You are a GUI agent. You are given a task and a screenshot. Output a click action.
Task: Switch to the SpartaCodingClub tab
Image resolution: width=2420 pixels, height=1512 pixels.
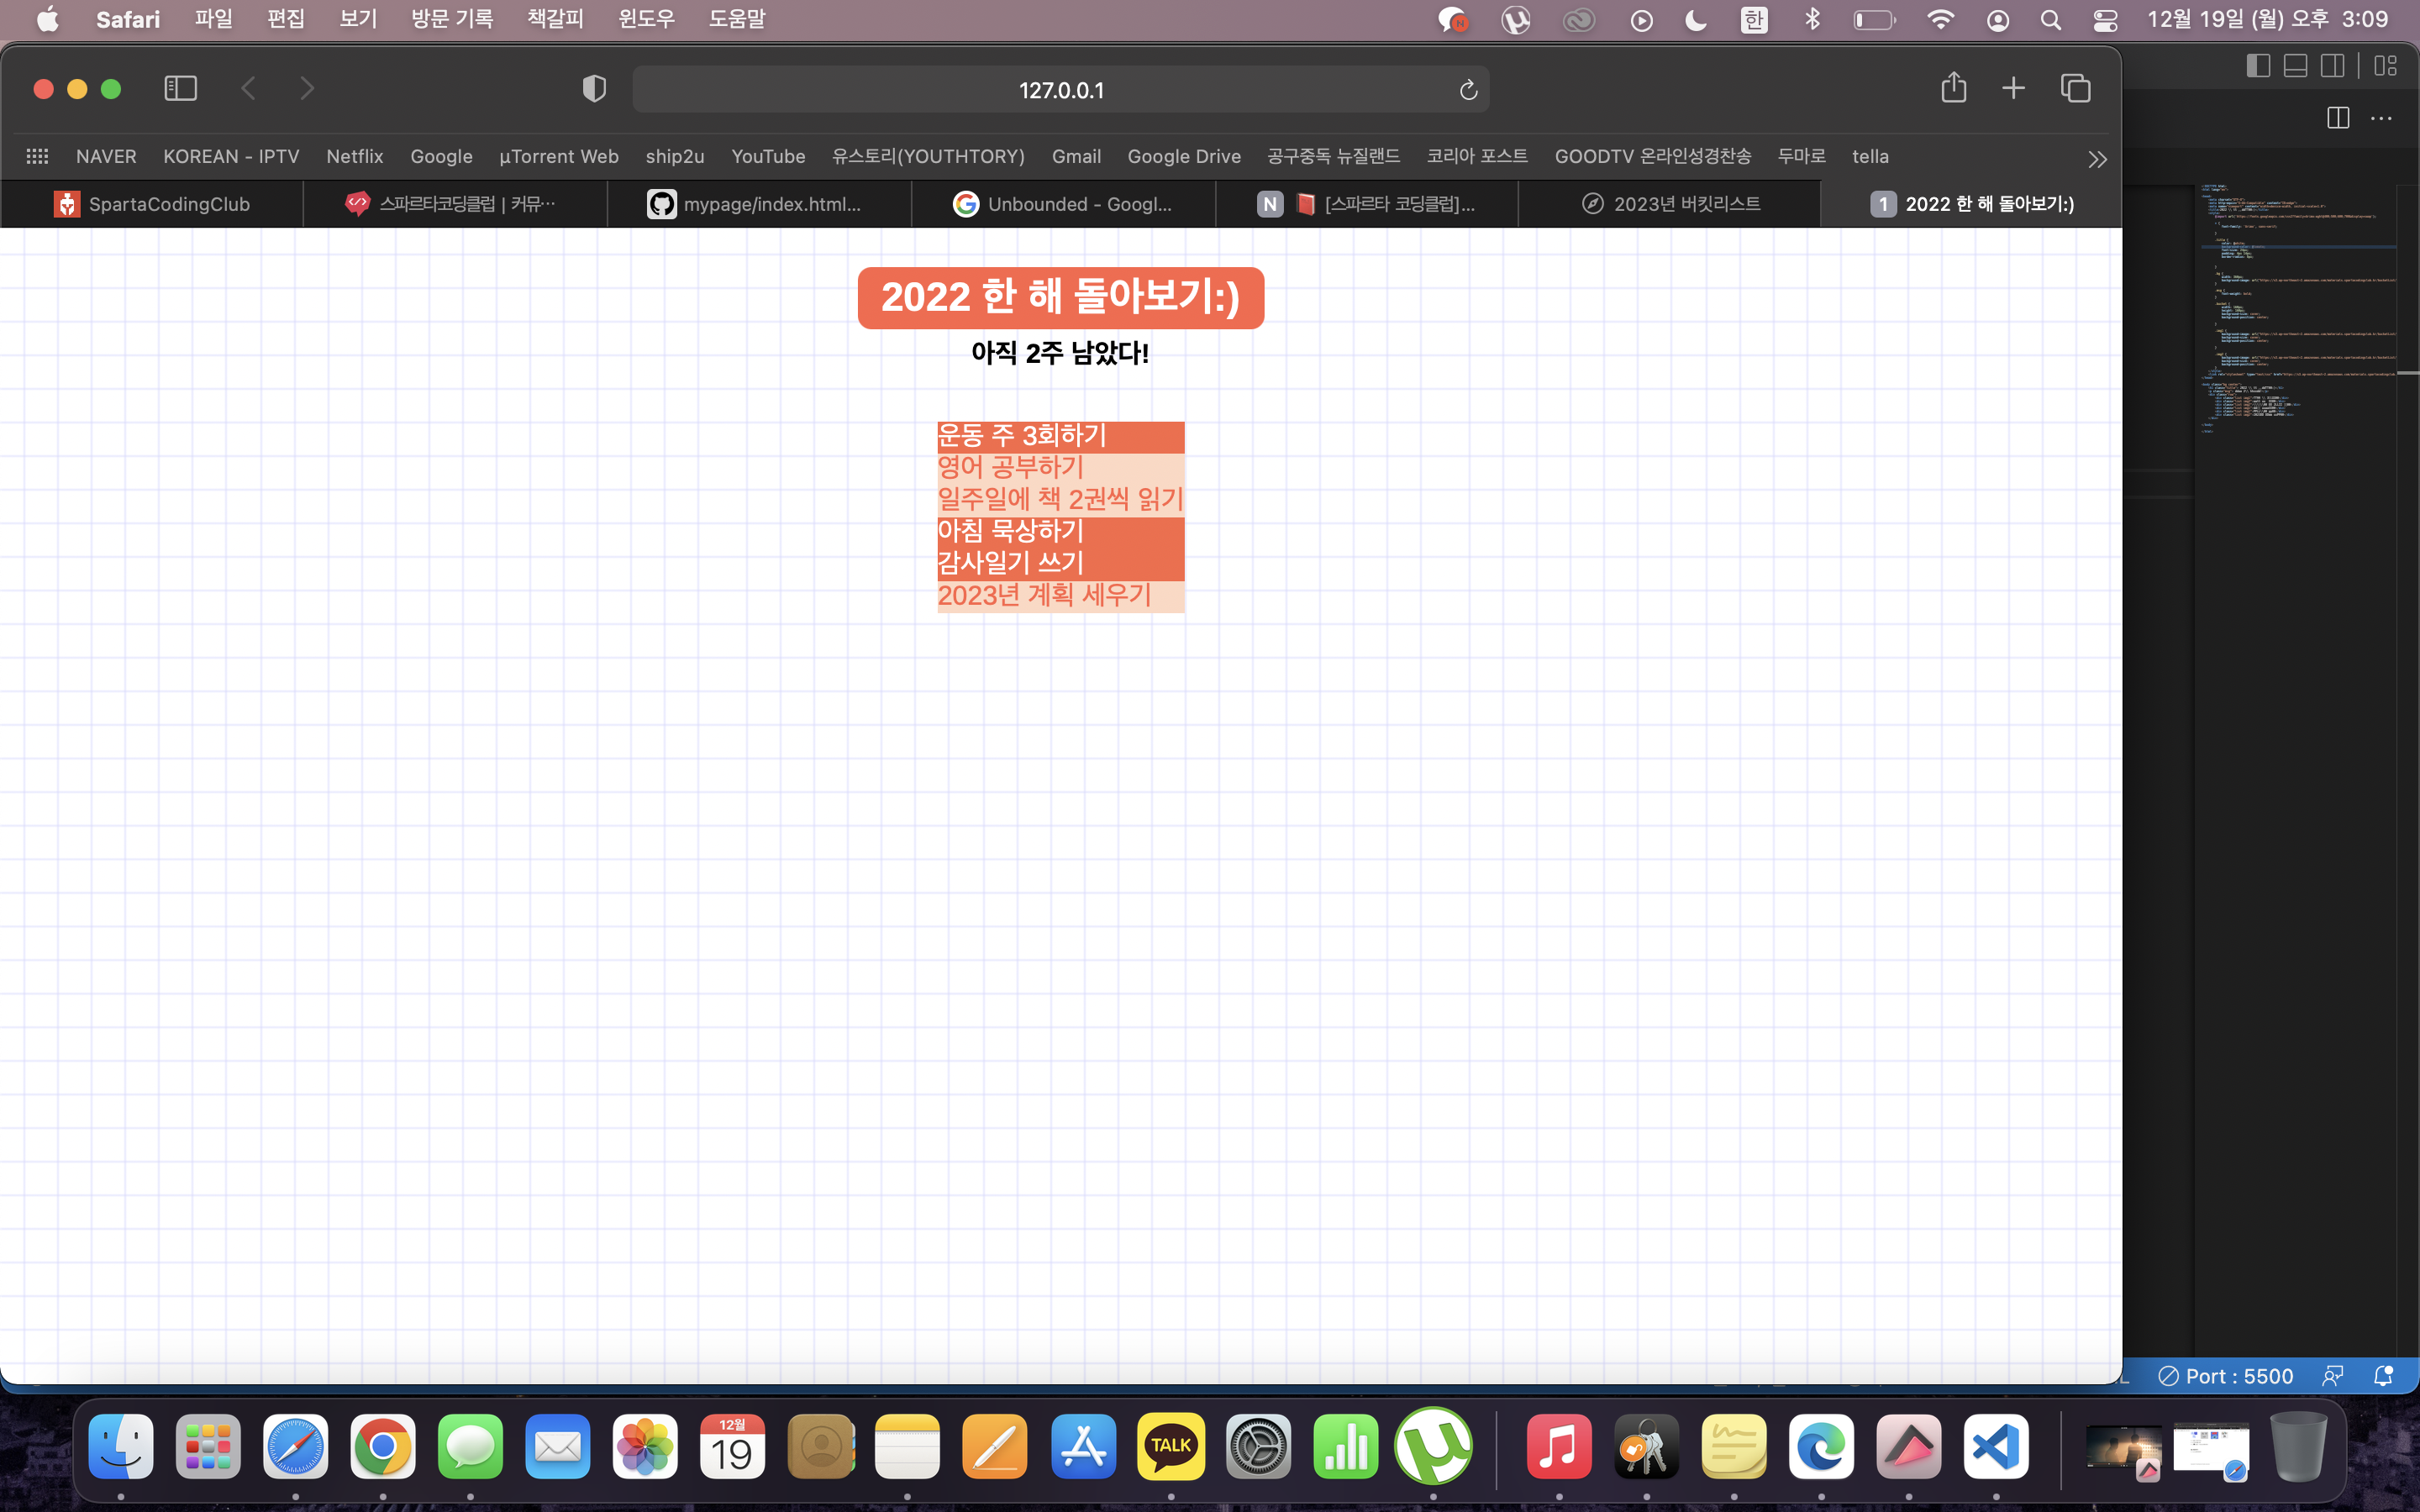[152, 204]
